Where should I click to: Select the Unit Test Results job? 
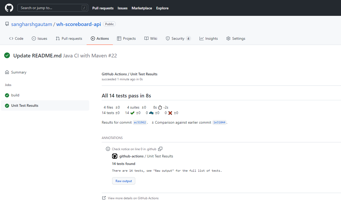click(x=25, y=105)
